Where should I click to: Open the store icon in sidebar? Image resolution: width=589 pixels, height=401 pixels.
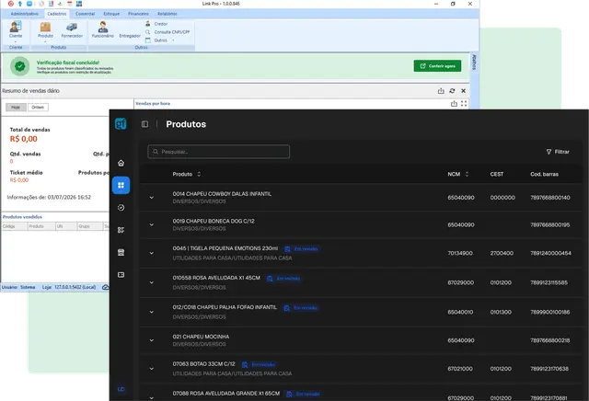pyautogui.click(x=121, y=252)
